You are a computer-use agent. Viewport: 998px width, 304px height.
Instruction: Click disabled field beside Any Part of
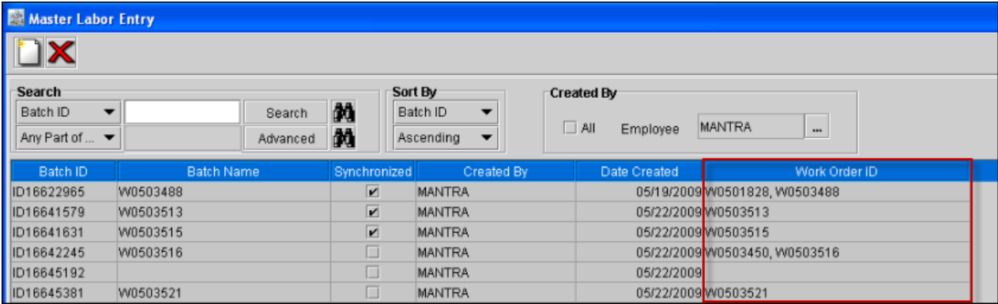point(183,137)
